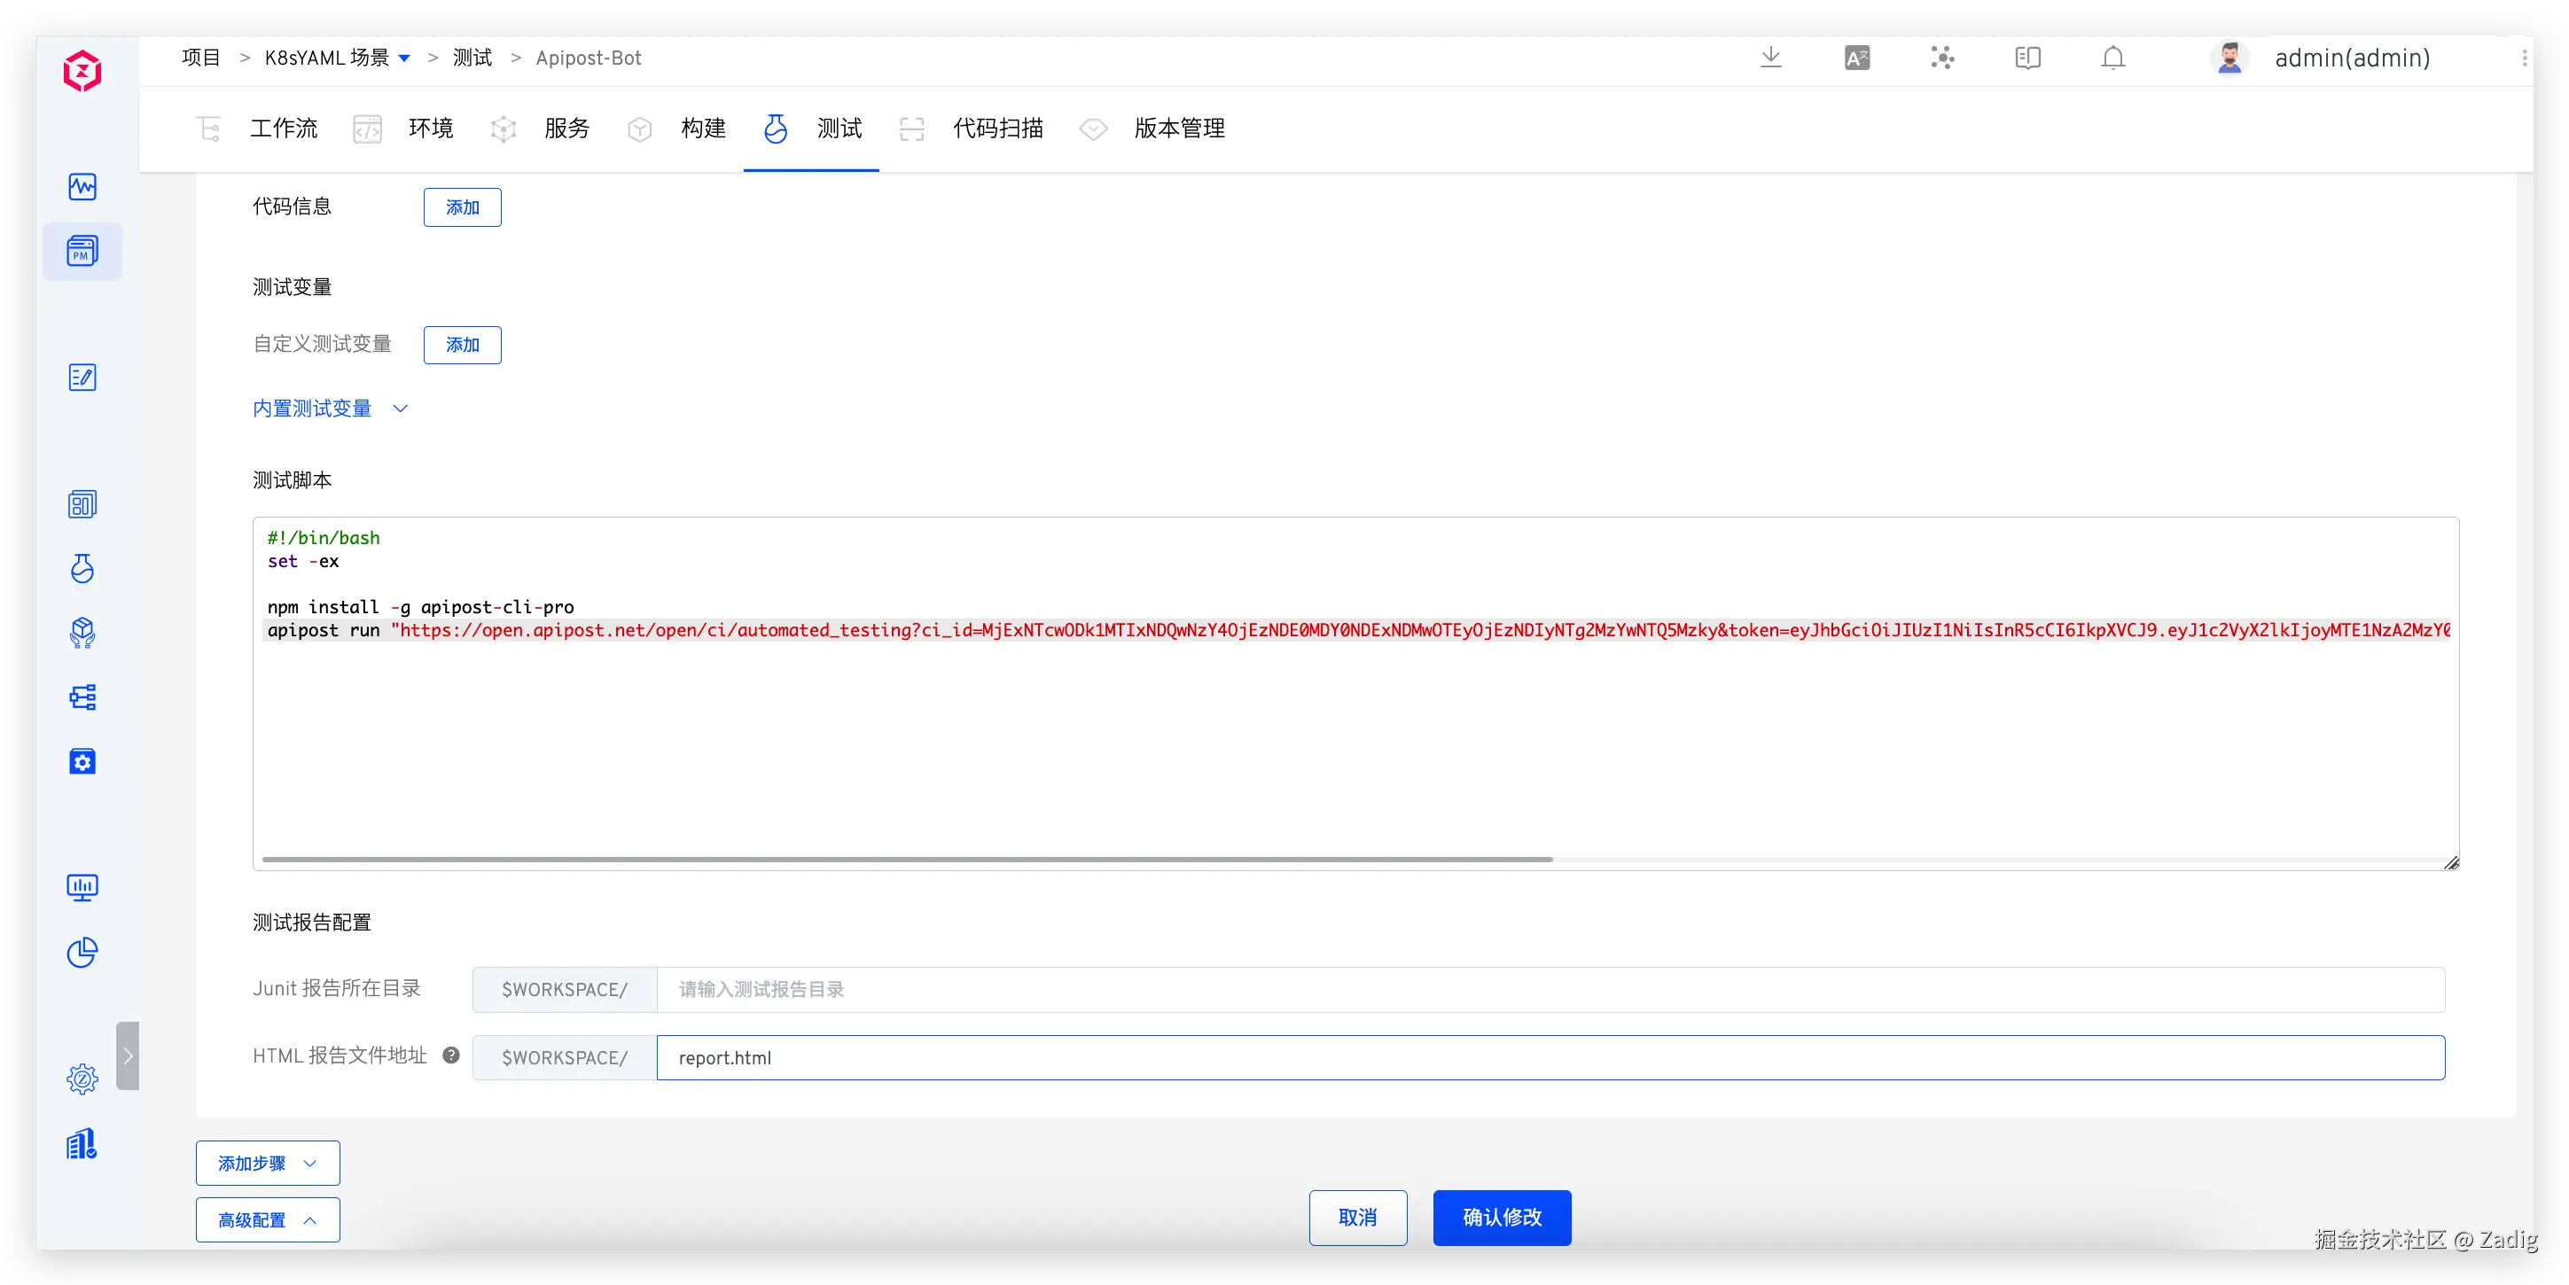Collapse the 高级配置 section
The image size is (2569, 1285).
tap(268, 1219)
